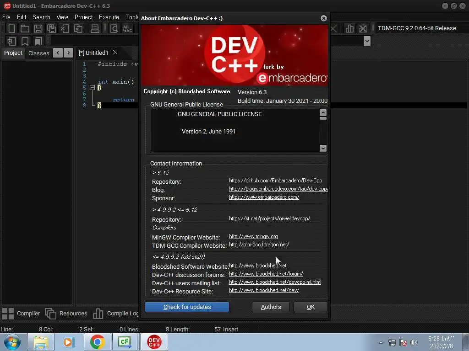Click Check for updates button
This screenshot has width=469, height=351.
pos(187,307)
